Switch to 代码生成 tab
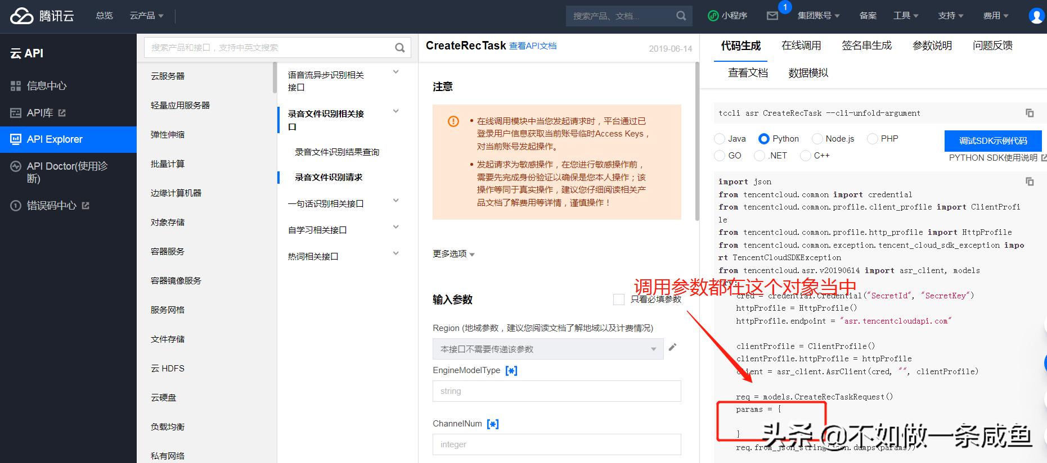Image resolution: width=1047 pixels, height=463 pixels. (x=741, y=46)
